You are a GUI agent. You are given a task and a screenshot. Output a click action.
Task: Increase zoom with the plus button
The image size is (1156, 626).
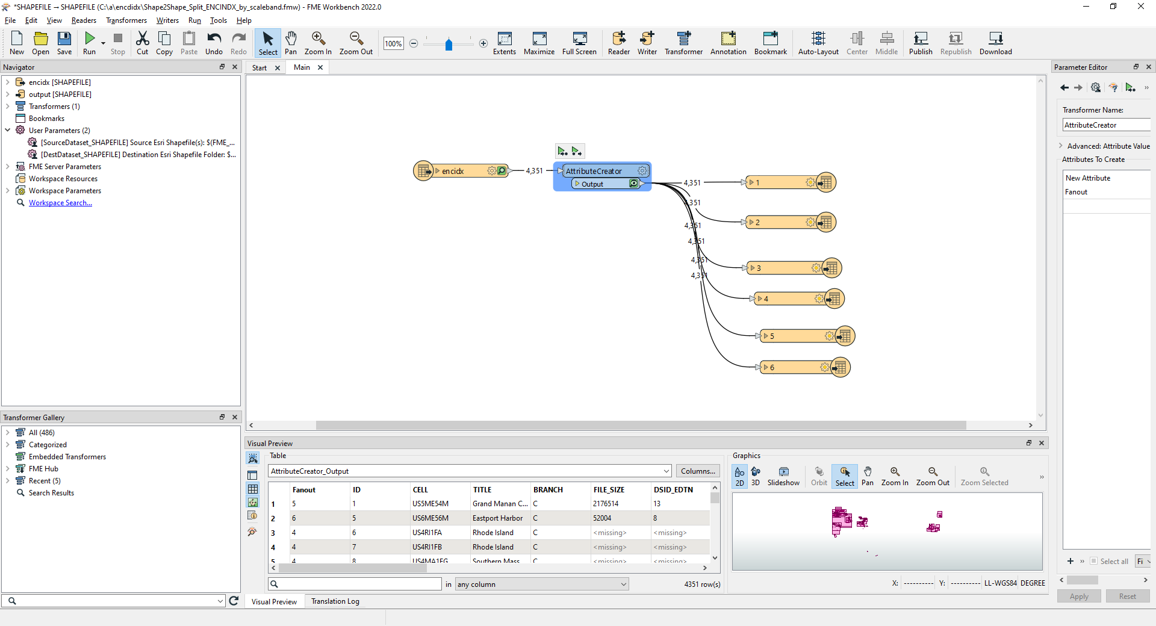tap(483, 43)
